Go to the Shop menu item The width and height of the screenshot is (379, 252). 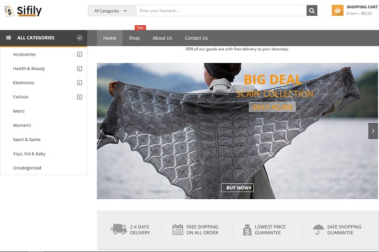point(134,38)
